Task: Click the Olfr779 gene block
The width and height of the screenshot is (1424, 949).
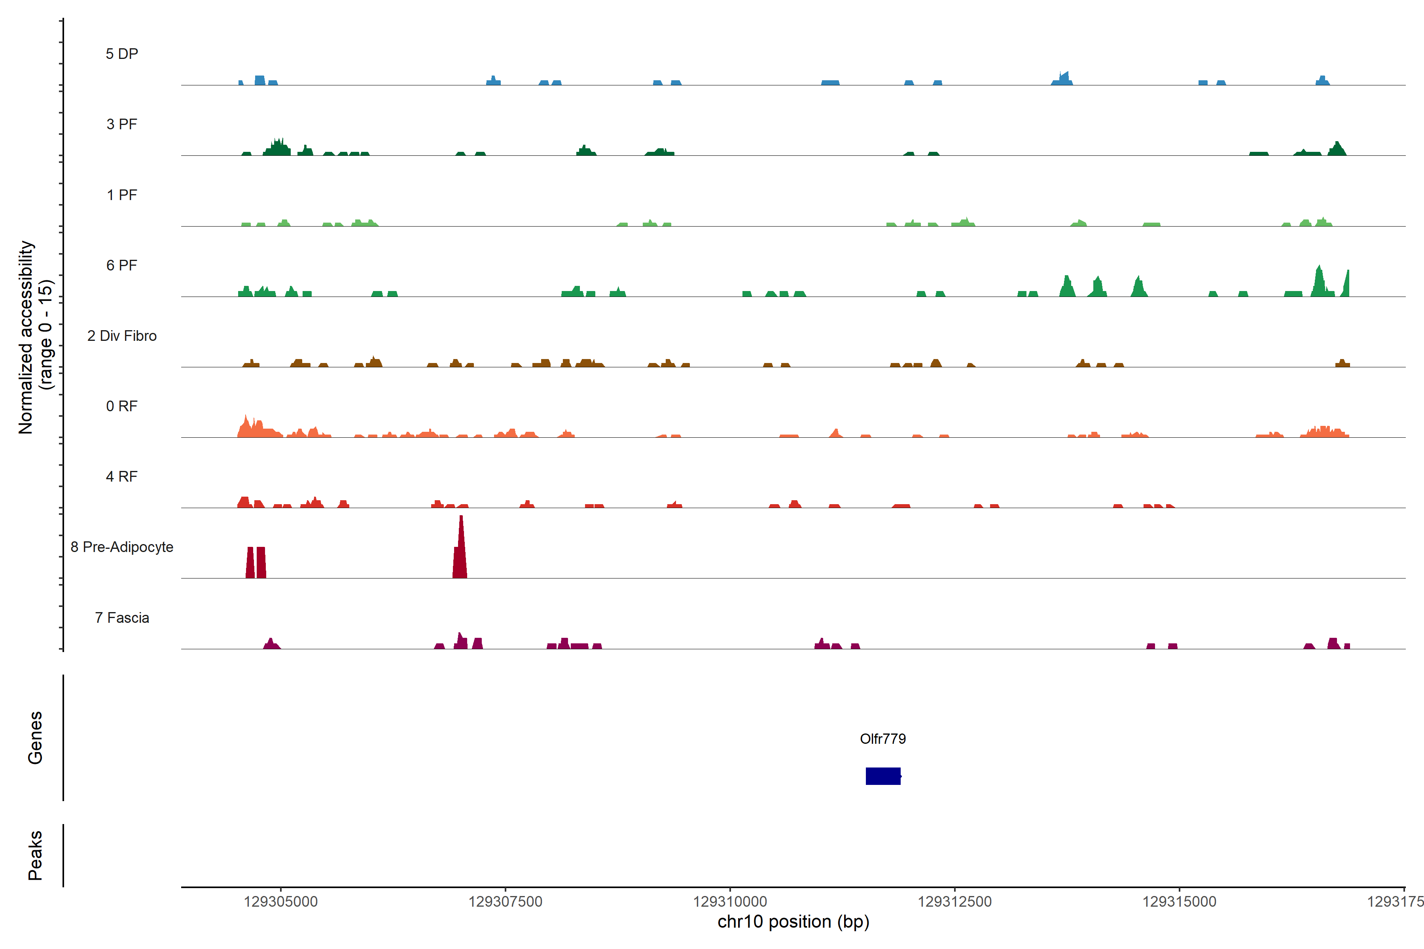Action: (x=883, y=776)
